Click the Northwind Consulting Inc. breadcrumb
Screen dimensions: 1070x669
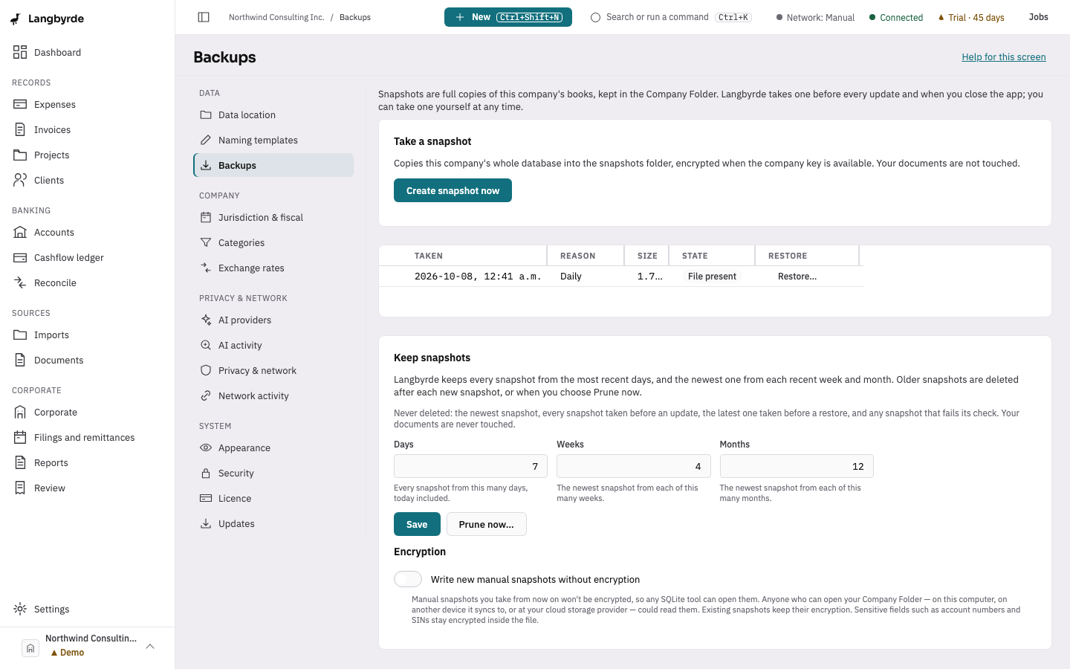point(276,17)
